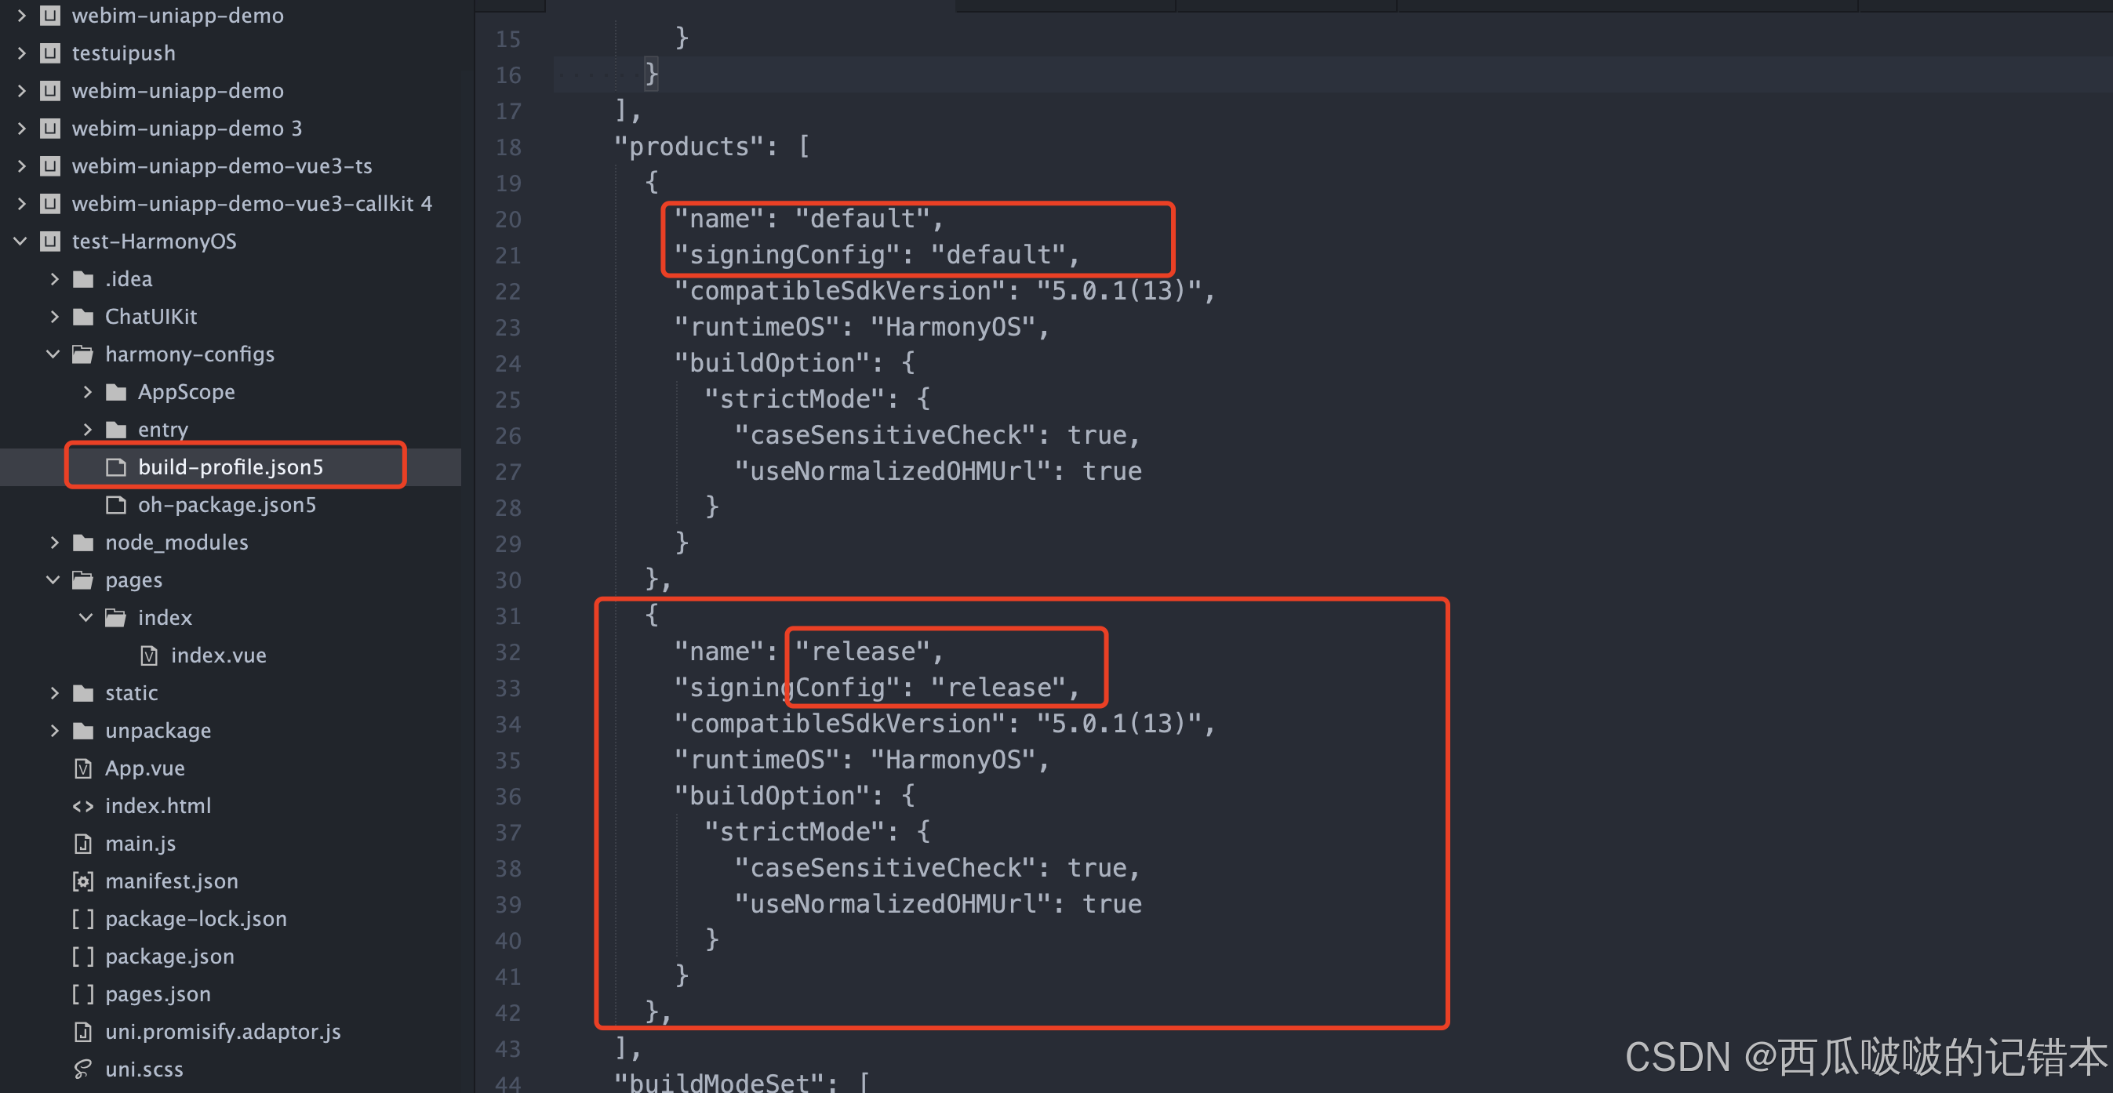This screenshot has height=1093, width=2113.
Task: Collapse the pages folder
Action: [x=53, y=580]
